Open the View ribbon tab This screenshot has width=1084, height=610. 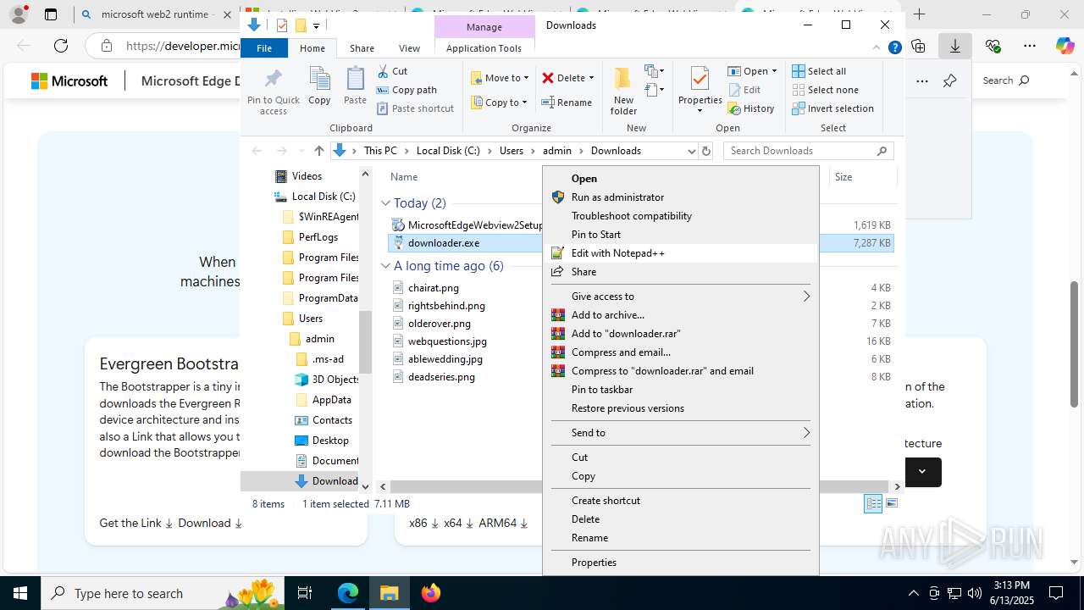point(409,48)
